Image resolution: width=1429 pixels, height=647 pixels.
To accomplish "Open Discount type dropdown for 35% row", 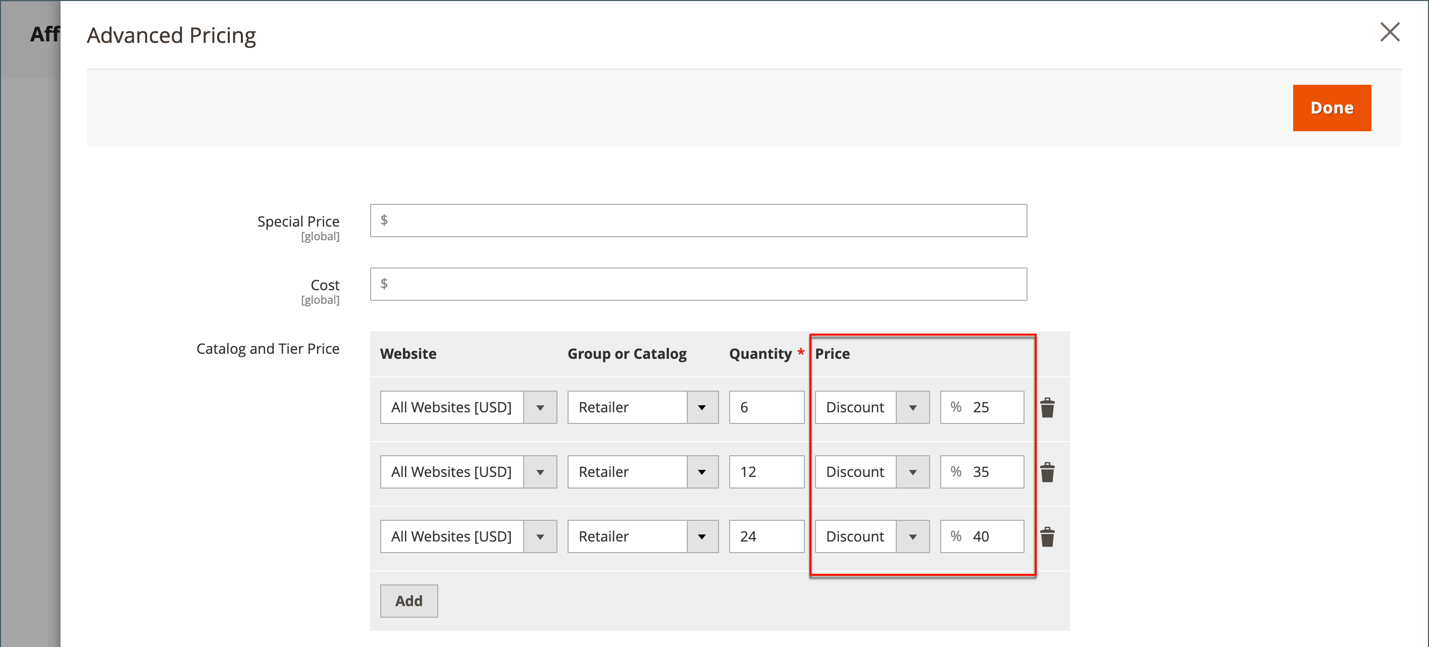I will point(872,472).
